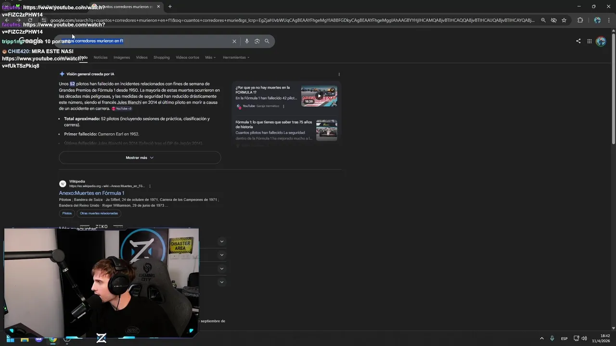Open Wikipedia result three-dot menu
Viewport: 616px width, 346px height.
(x=150, y=186)
